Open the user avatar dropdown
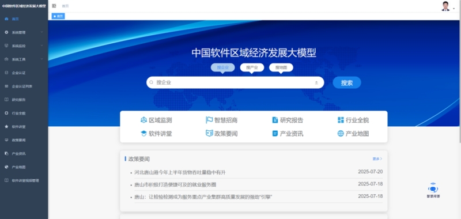Image resolution: width=461 pixels, height=219 pixels. 448,6
